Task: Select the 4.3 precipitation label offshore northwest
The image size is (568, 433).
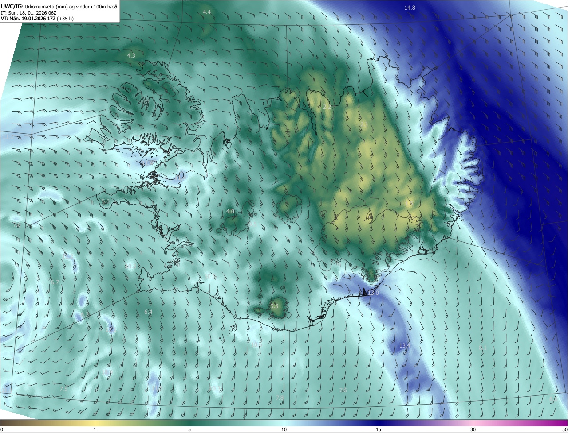Action: [x=131, y=56]
